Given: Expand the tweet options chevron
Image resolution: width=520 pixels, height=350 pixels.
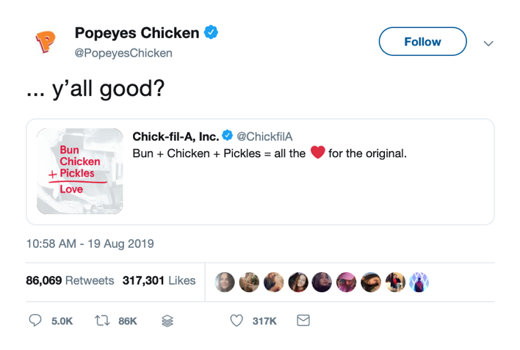Looking at the screenshot, I should [488, 43].
